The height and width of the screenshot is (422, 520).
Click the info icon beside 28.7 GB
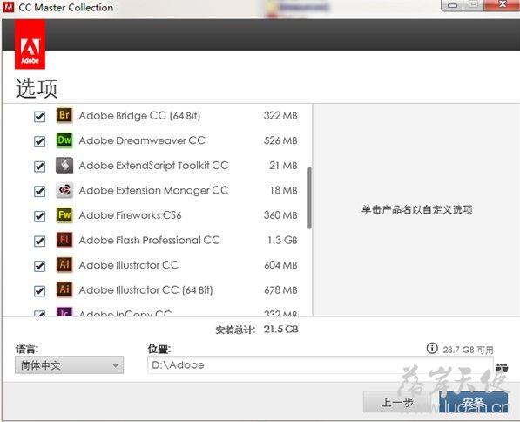[x=432, y=348]
